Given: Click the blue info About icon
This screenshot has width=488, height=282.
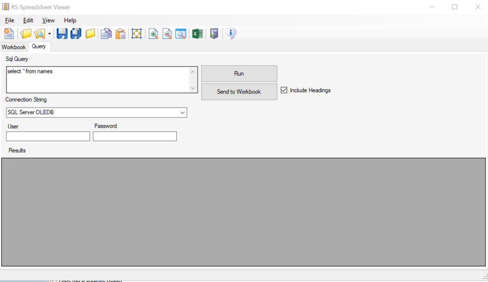Looking at the screenshot, I should (x=231, y=34).
